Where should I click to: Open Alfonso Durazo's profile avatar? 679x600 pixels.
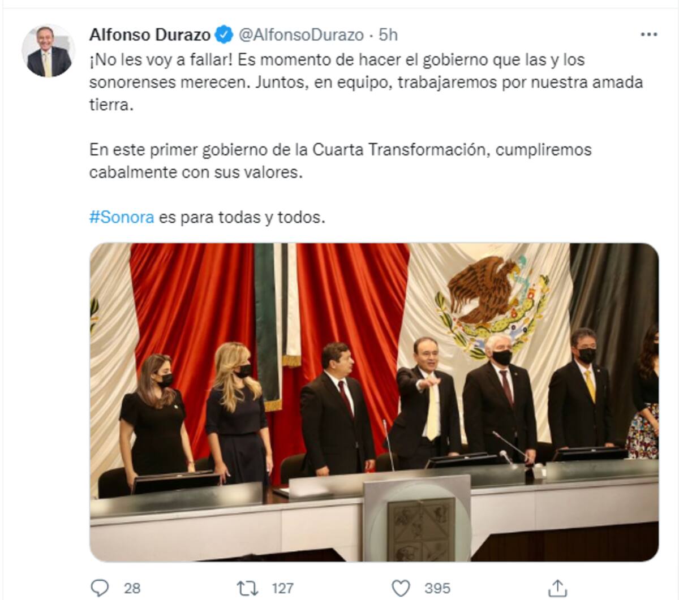point(48,51)
